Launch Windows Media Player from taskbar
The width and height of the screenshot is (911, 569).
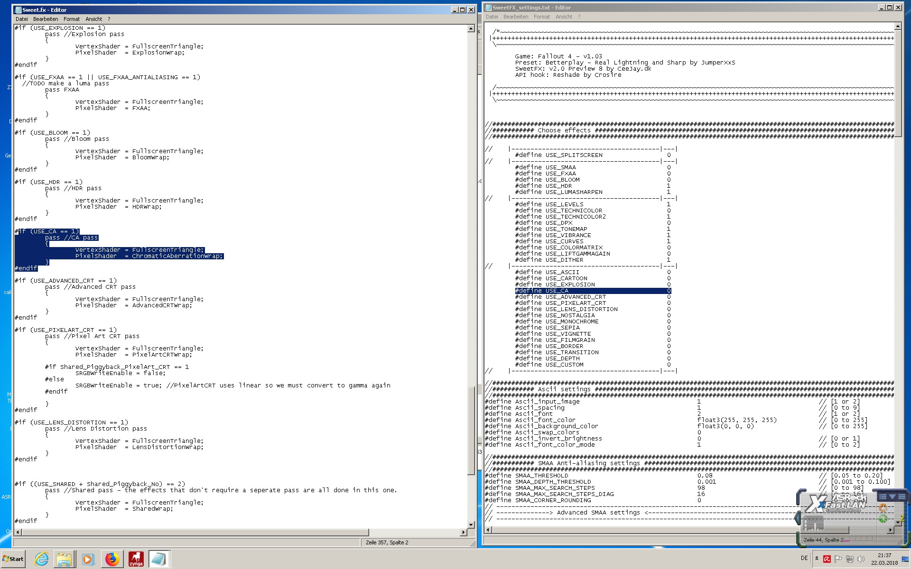tap(87, 559)
